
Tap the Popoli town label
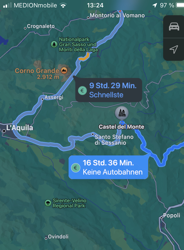[x=172, y=215]
